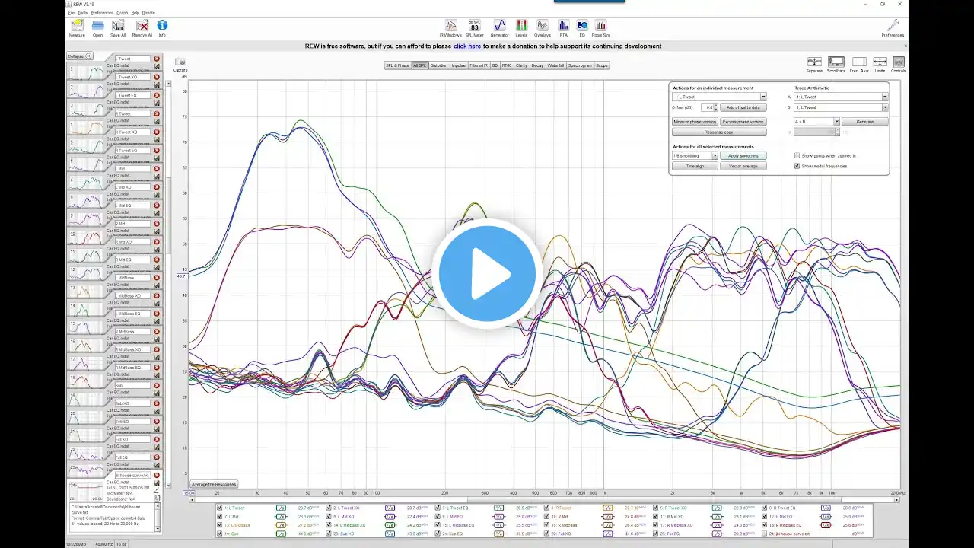974x548 pixels.
Task: Click the L Tweet measurement name field
Action: click(x=132, y=59)
